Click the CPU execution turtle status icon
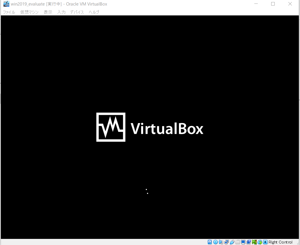The width and height of the screenshot is (300, 245). coord(254,242)
